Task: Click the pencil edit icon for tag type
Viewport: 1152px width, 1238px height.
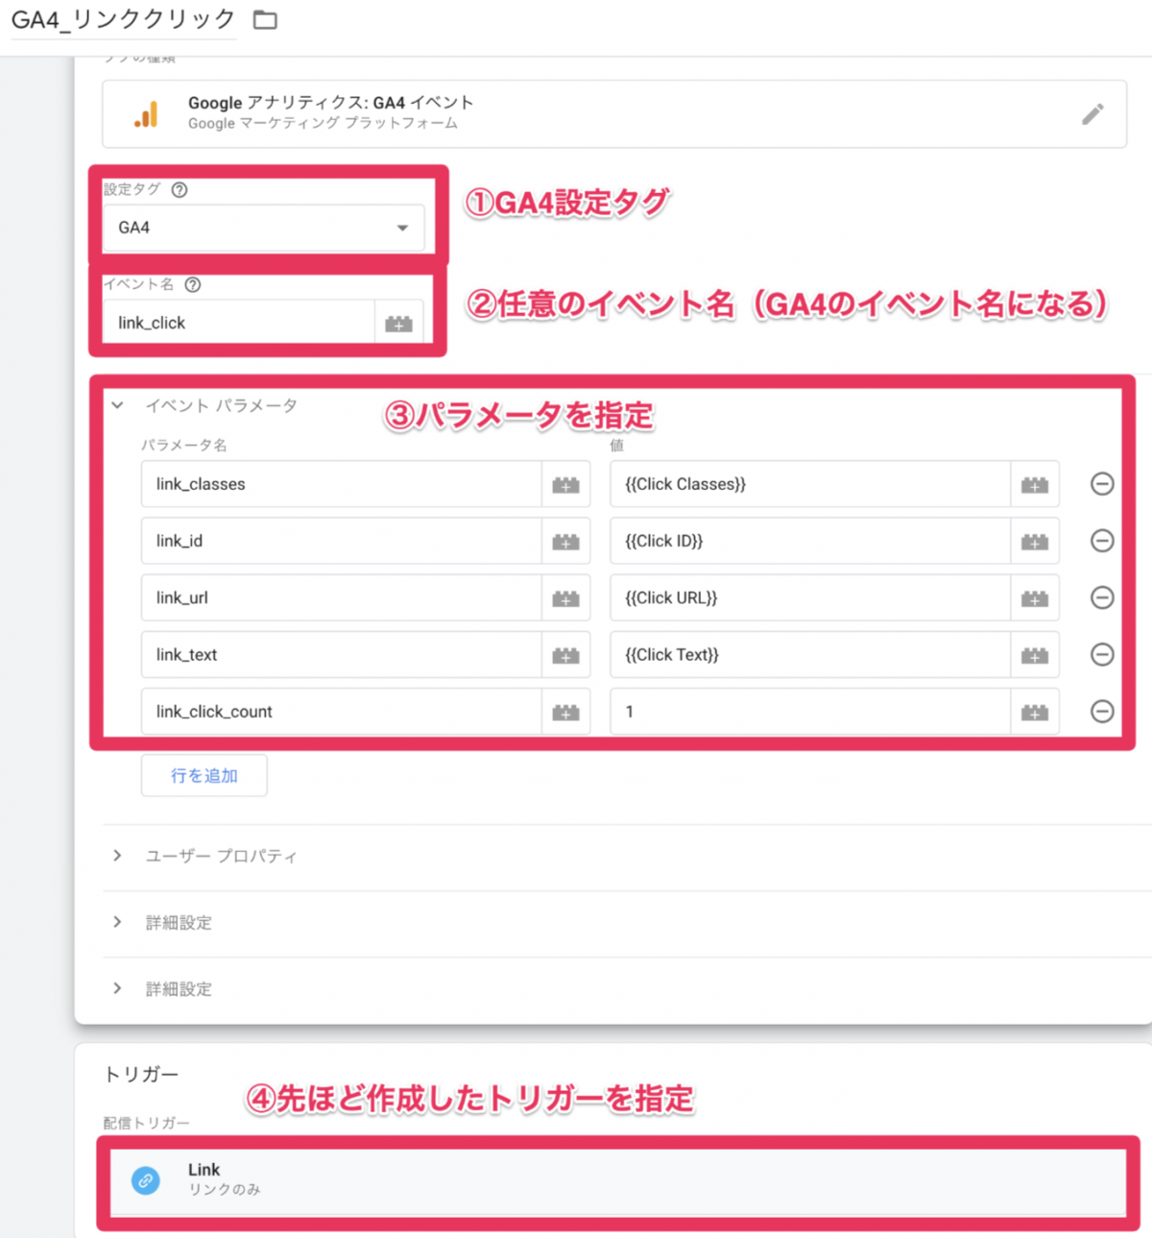Action: [1092, 114]
